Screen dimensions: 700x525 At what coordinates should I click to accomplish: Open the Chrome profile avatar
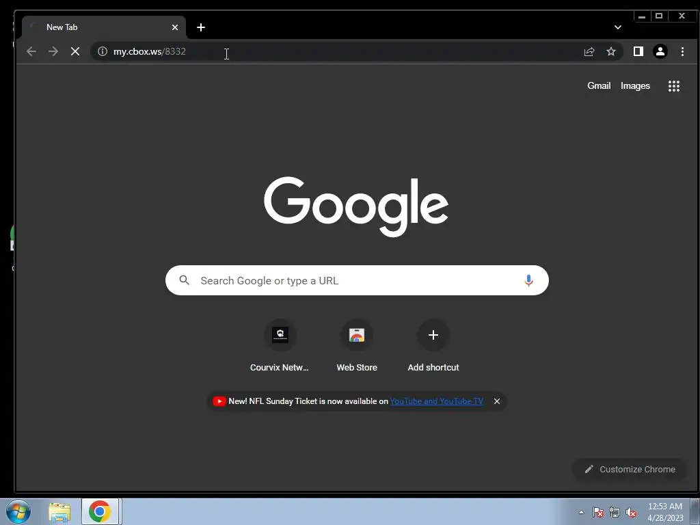point(660,51)
